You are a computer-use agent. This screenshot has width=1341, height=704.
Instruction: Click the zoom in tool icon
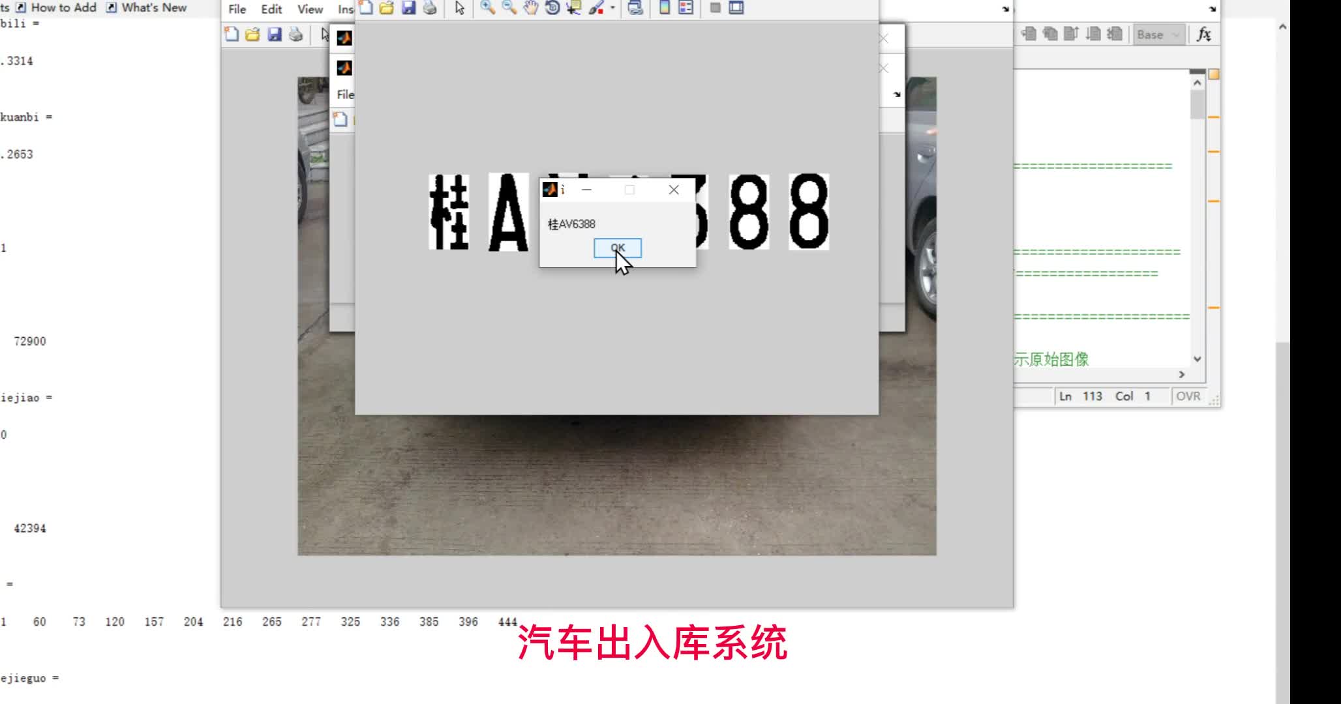coord(489,8)
